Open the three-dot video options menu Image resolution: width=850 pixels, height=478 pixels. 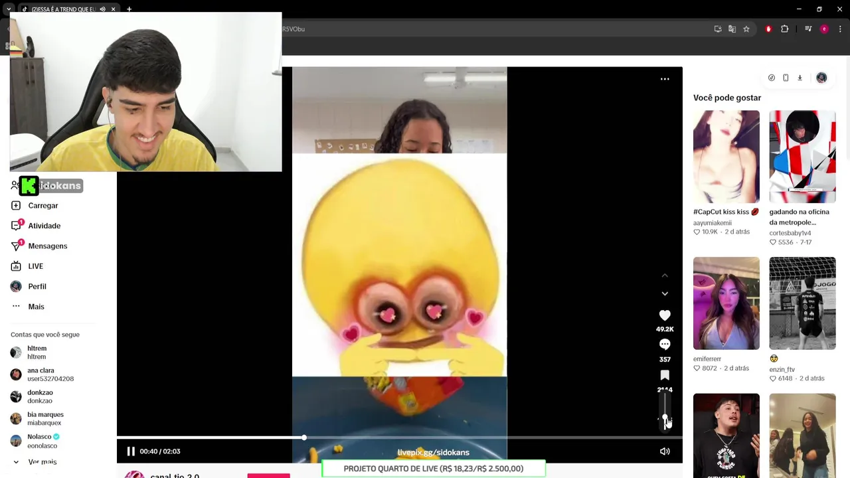tap(665, 79)
